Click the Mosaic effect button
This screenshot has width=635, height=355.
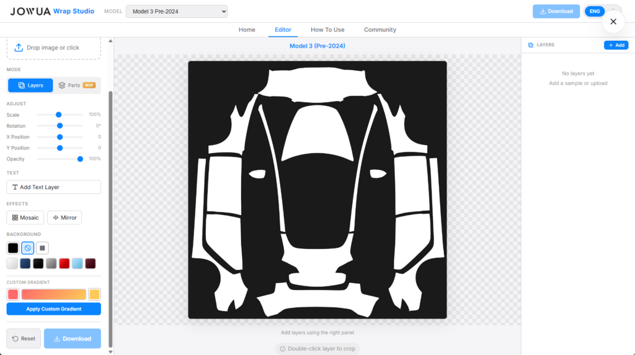tap(25, 217)
